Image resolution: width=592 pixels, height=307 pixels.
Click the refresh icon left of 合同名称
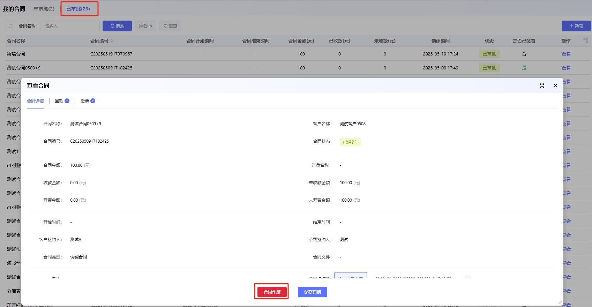(x=11, y=26)
